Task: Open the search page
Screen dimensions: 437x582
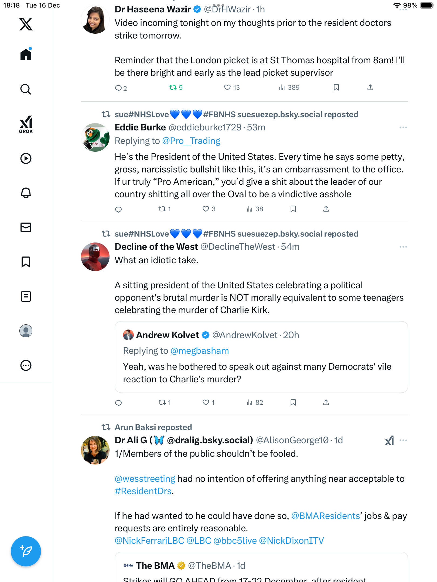Action: pyautogui.click(x=26, y=89)
